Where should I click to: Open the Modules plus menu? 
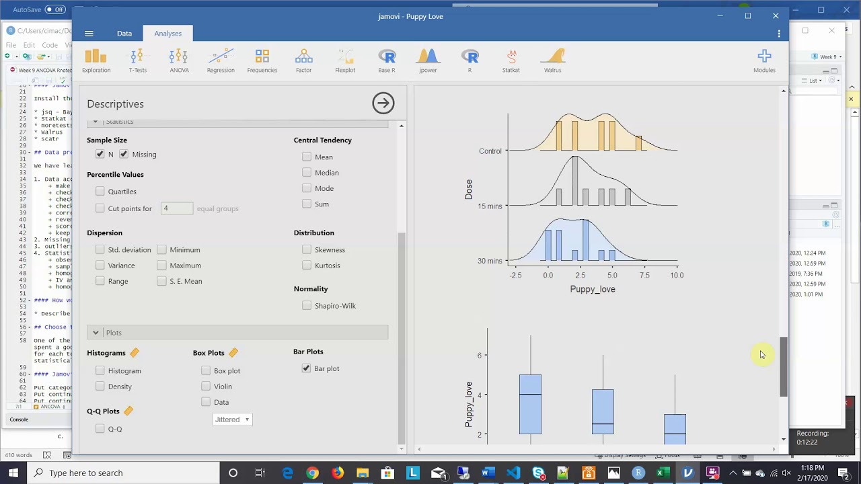[764, 61]
